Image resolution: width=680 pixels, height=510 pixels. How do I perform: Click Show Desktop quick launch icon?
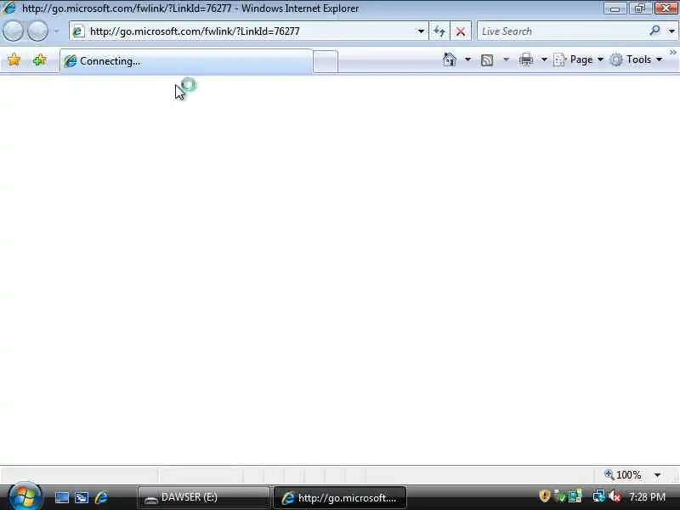pyautogui.click(x=61, y=497)
